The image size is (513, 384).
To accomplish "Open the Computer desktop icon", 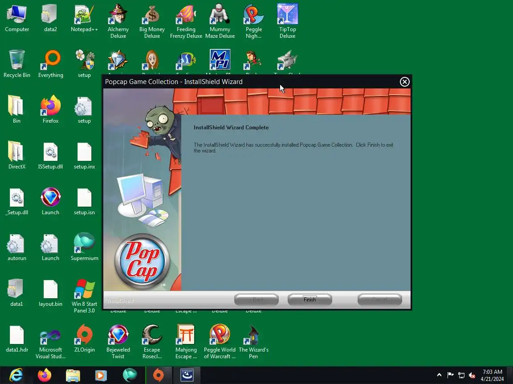I will 16,19.
